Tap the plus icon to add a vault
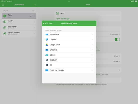Screen dimensions: 138x104 pyautogui.click(x=35, y=5)
